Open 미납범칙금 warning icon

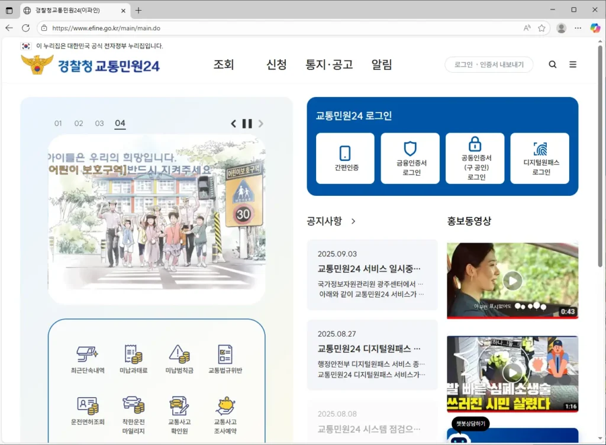[x=179, y=354]
